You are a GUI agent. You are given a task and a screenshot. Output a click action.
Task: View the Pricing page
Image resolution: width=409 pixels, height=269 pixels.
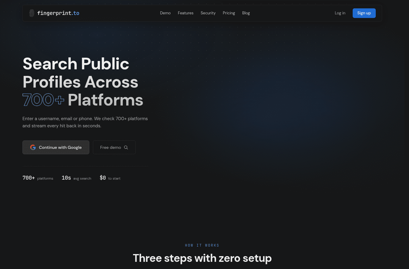click(x=229, y=13)
